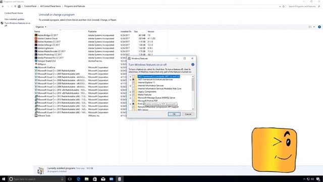Select the KMSpico program icon
Image resolution: width=323 pixels, height=182 pixels.
[36, 64]
